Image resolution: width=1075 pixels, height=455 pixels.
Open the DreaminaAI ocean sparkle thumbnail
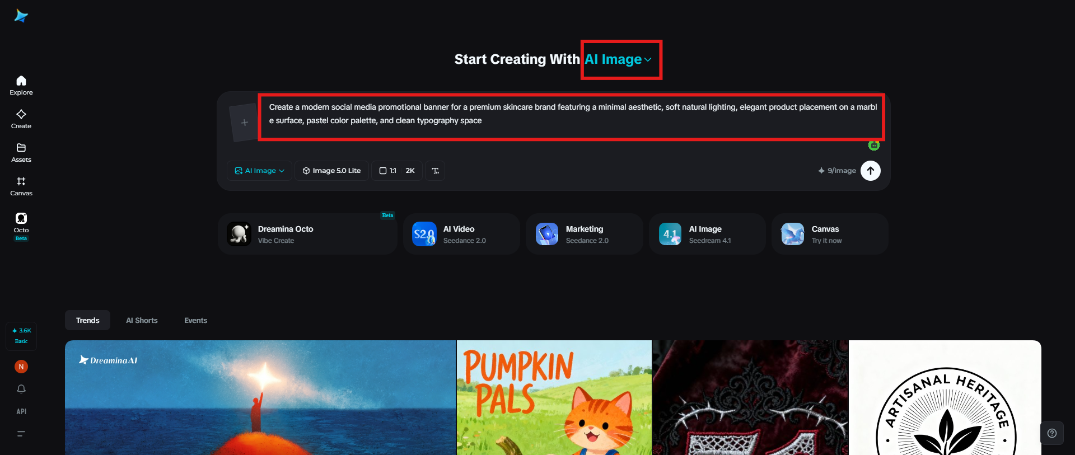(260, 397)
